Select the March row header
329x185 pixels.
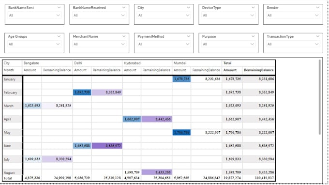(x=13, y=106)
